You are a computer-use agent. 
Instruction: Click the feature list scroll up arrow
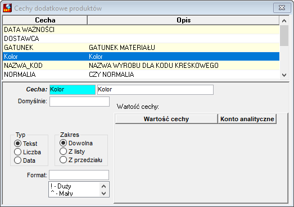(284, 21)
